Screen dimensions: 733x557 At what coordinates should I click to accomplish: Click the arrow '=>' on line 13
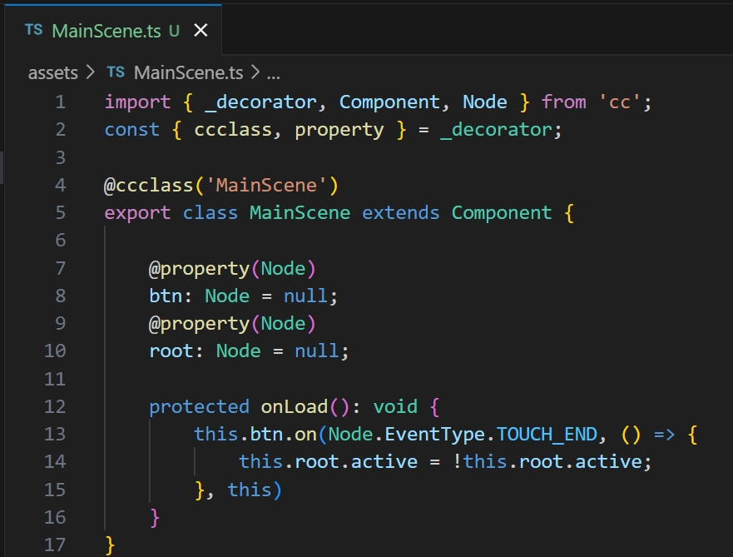pos(664,435)
